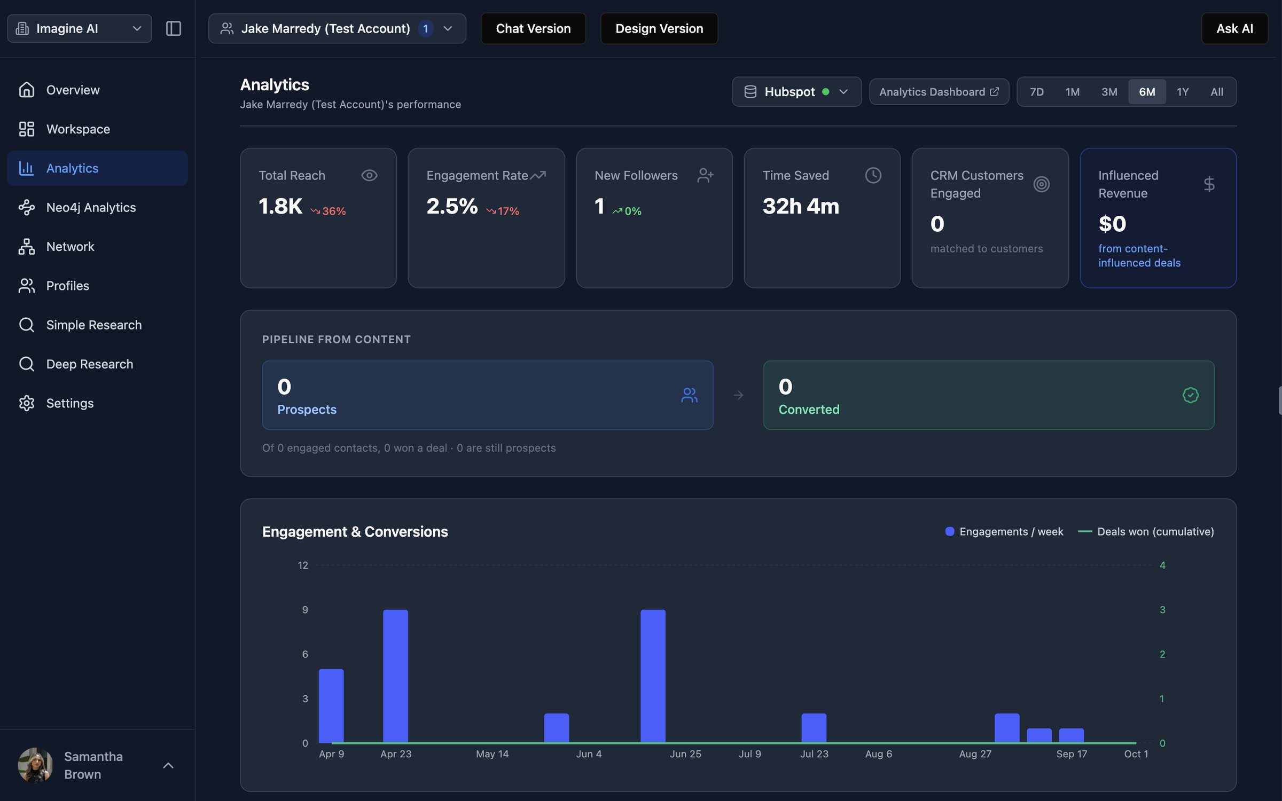Click the external link icon on Analytics Dashboard
The image size is (1282, 801).
pos(994,92)
